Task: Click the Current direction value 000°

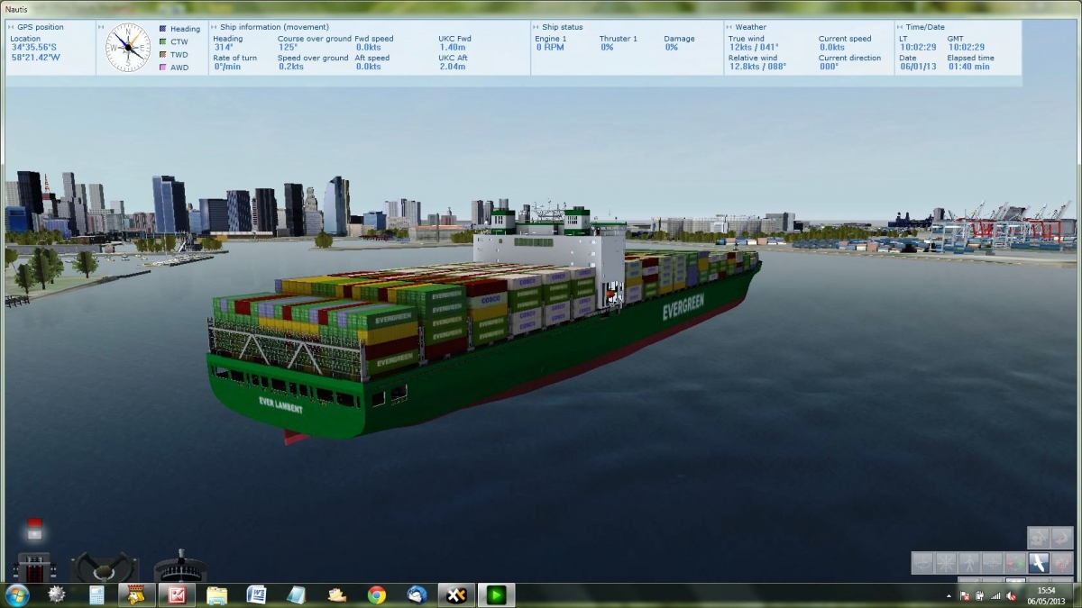Action: pos(829,67)
